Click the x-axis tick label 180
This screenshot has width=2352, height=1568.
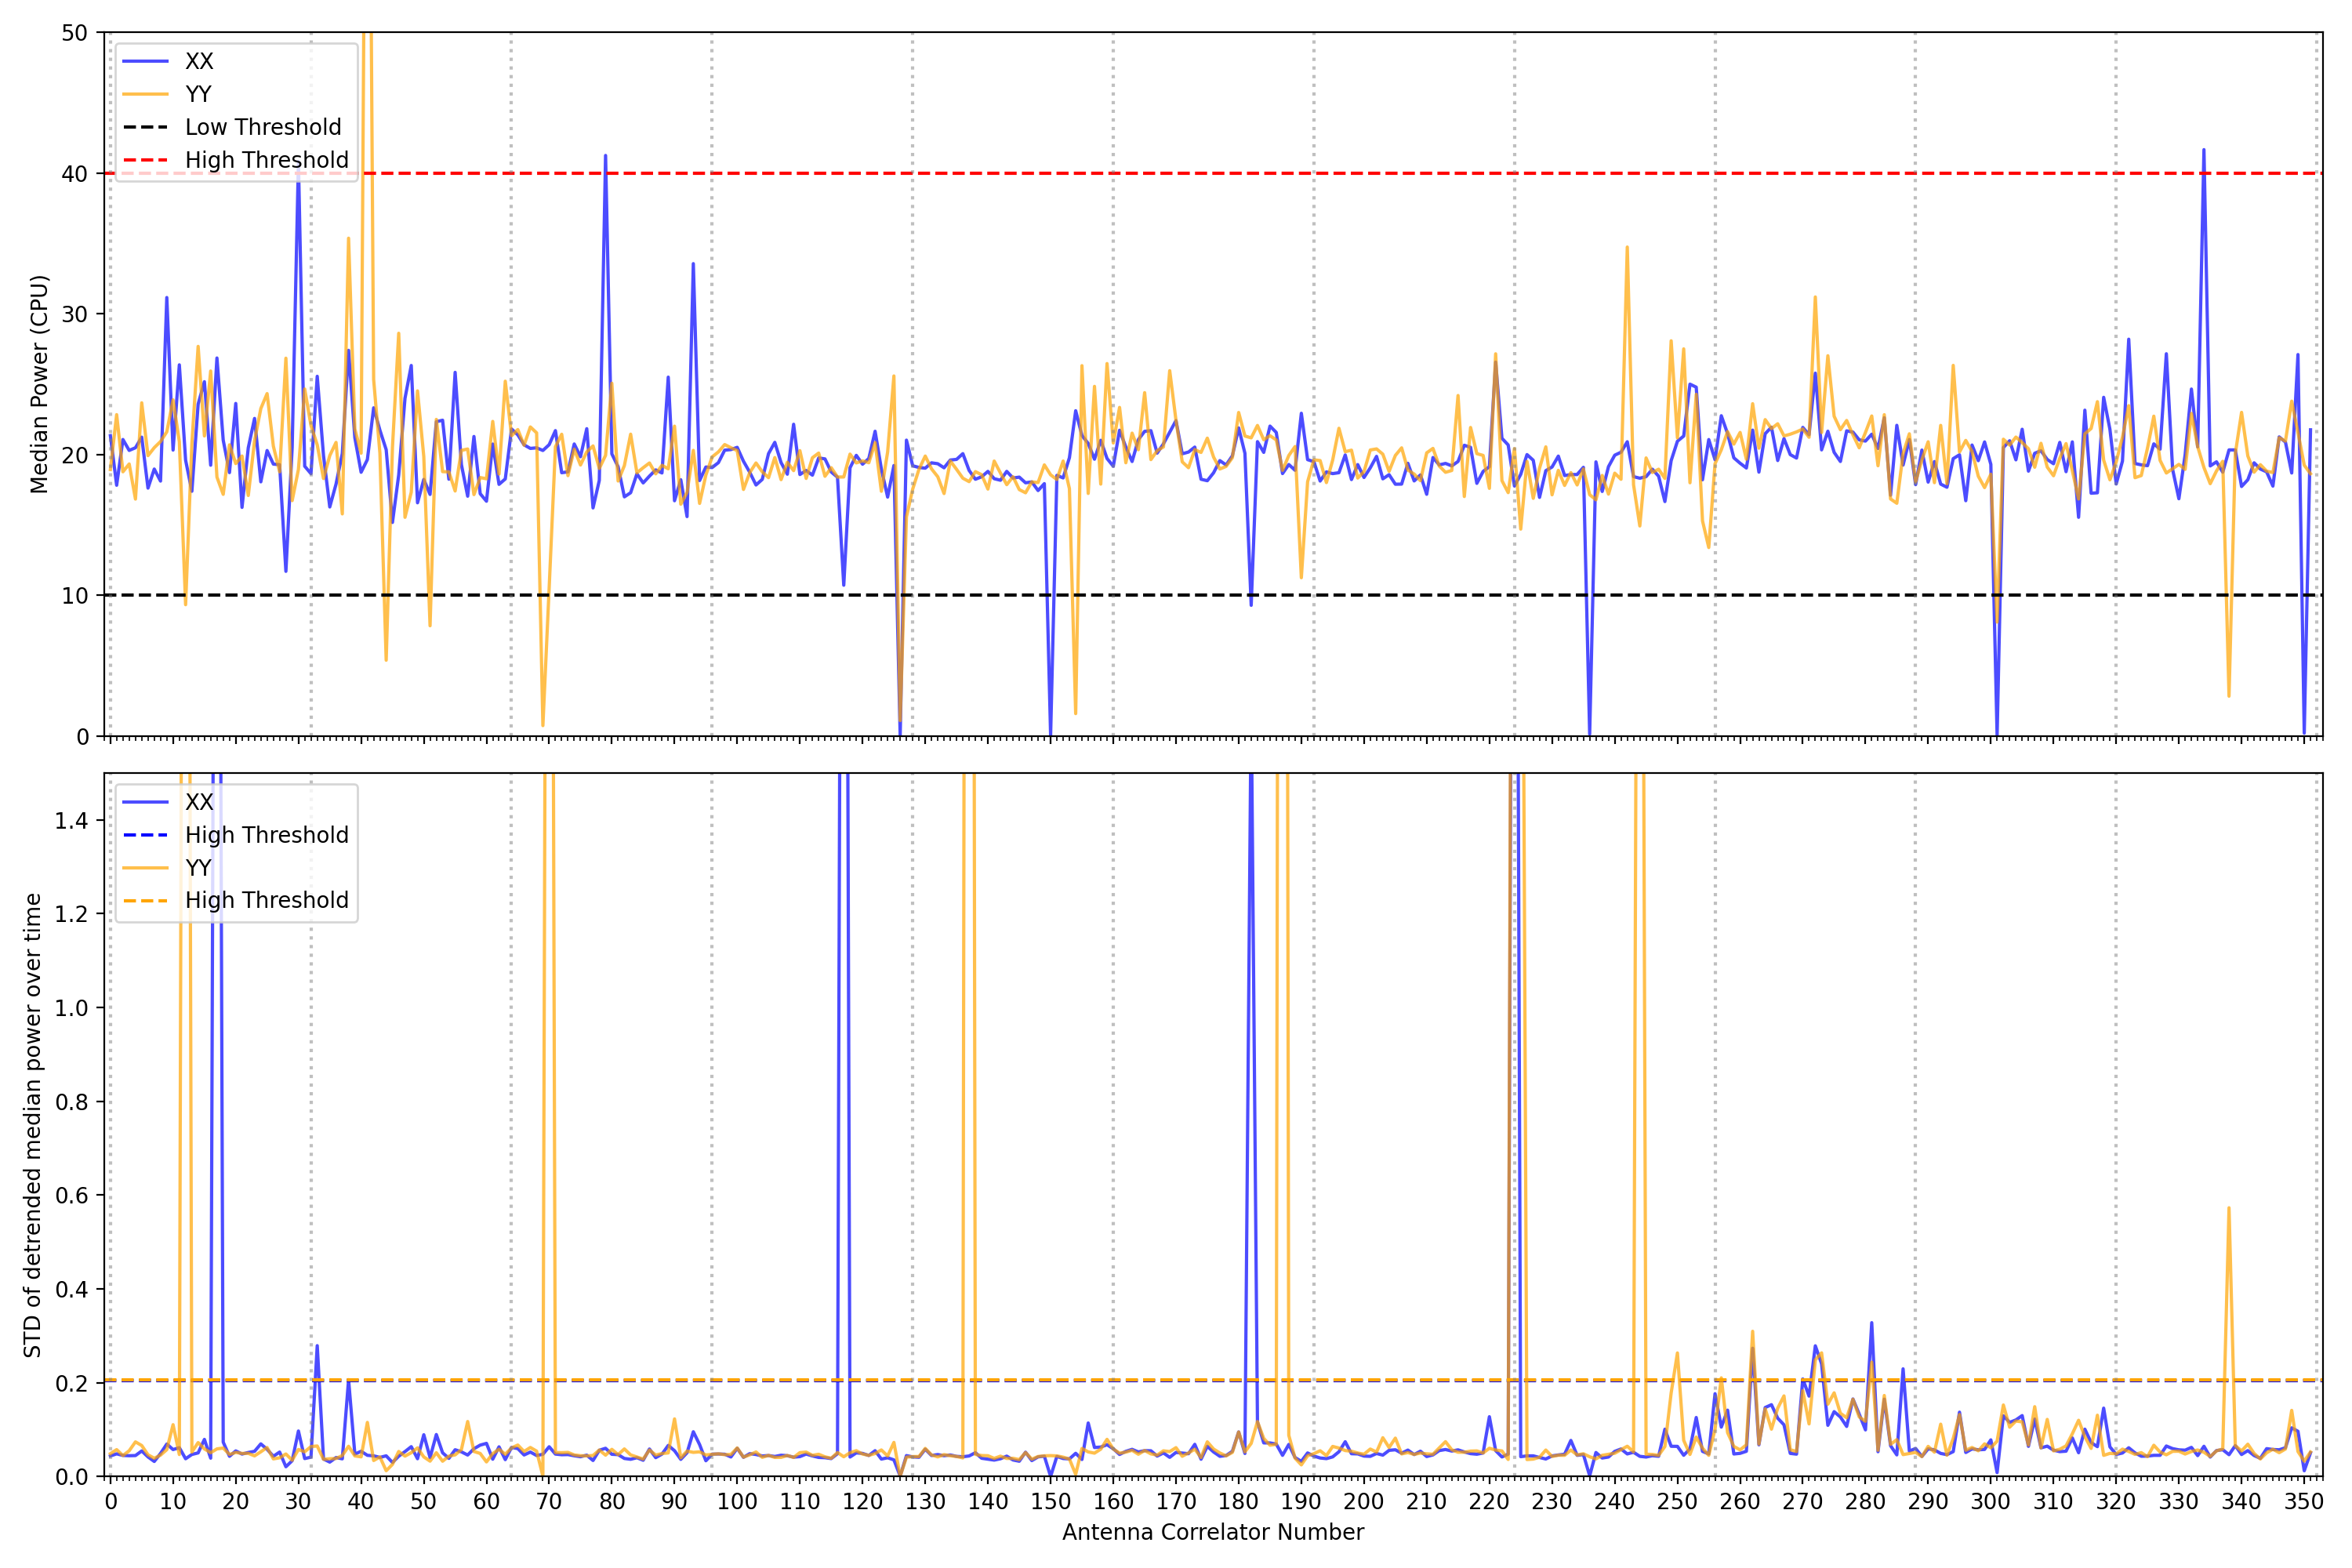point(1238,1501)
